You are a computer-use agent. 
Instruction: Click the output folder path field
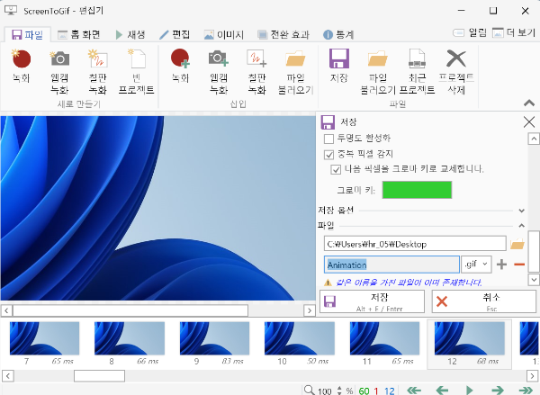click(415, 244)
